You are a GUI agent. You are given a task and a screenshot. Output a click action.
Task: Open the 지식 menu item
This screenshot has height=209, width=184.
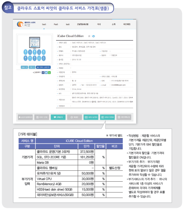tap(99, 24)
